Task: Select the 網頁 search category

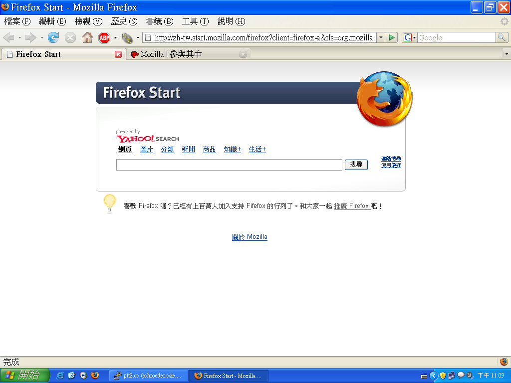Action: tap(125, 150)
